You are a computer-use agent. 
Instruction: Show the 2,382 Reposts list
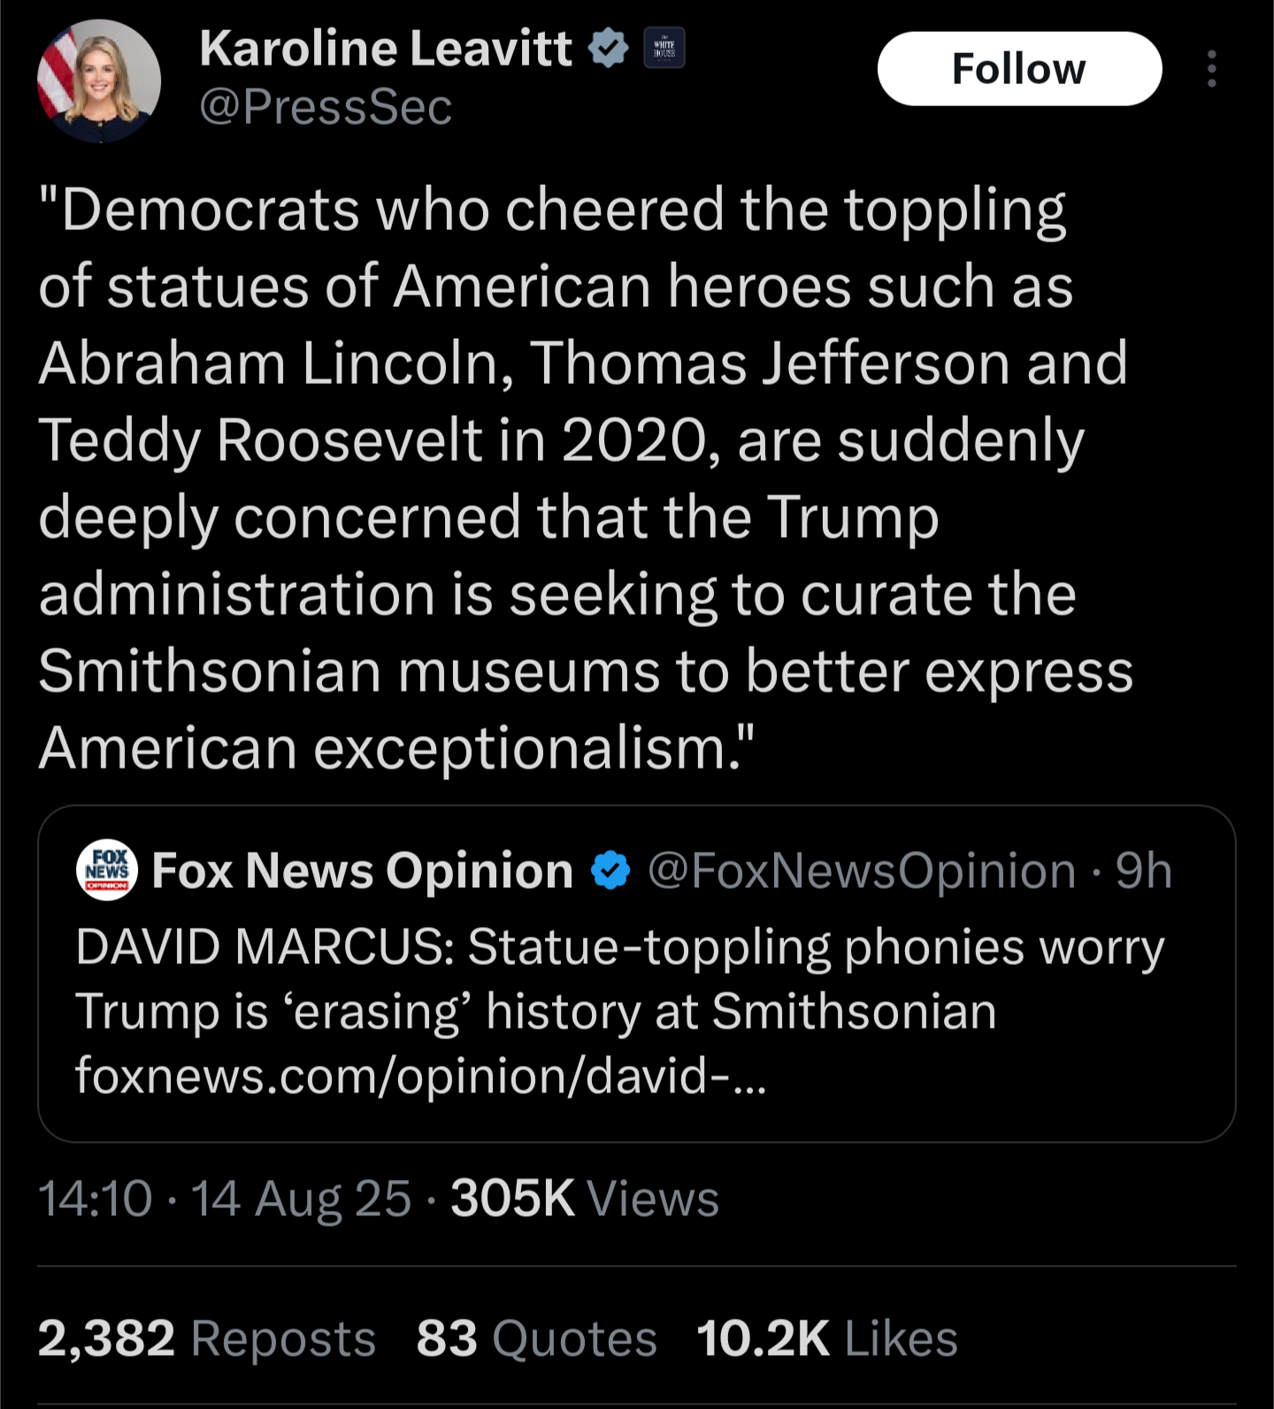coord(207,1338)
